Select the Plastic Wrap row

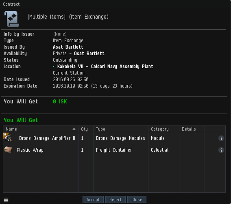click(114, 150)
